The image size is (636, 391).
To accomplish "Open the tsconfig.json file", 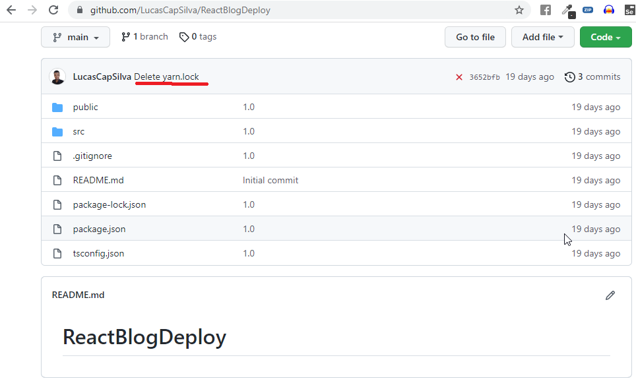I will (98, 253).
